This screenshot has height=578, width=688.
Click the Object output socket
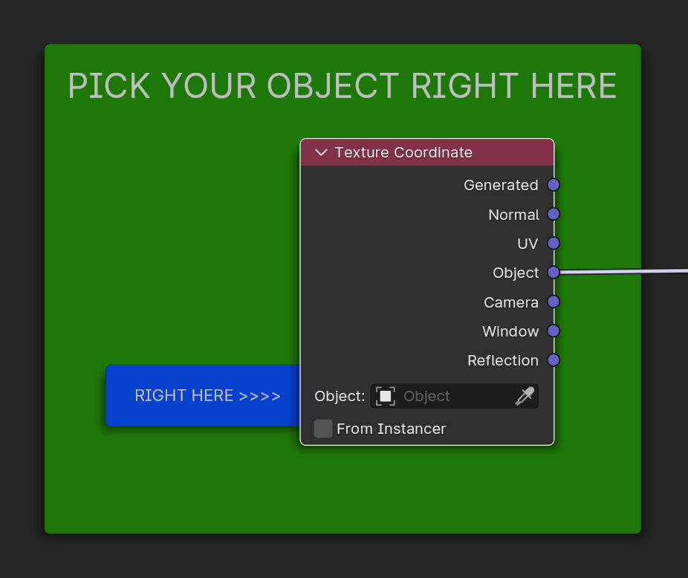(554, 273)
